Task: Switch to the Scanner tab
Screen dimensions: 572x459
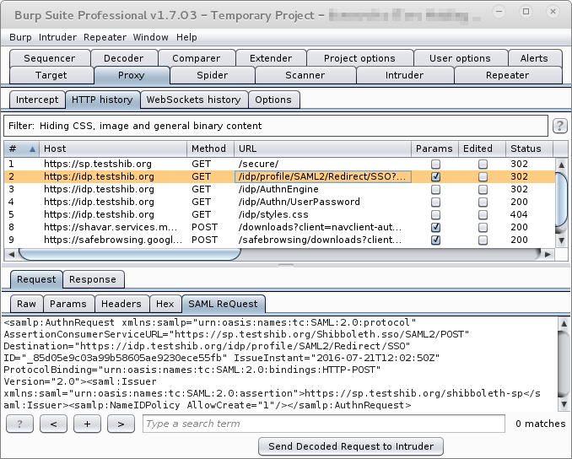Action: [x=305, y=75]
